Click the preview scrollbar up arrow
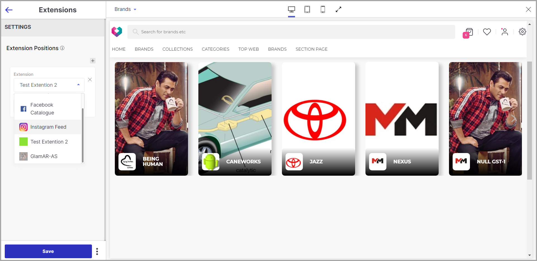The image size is (537, 261). [x=529, y=24]
